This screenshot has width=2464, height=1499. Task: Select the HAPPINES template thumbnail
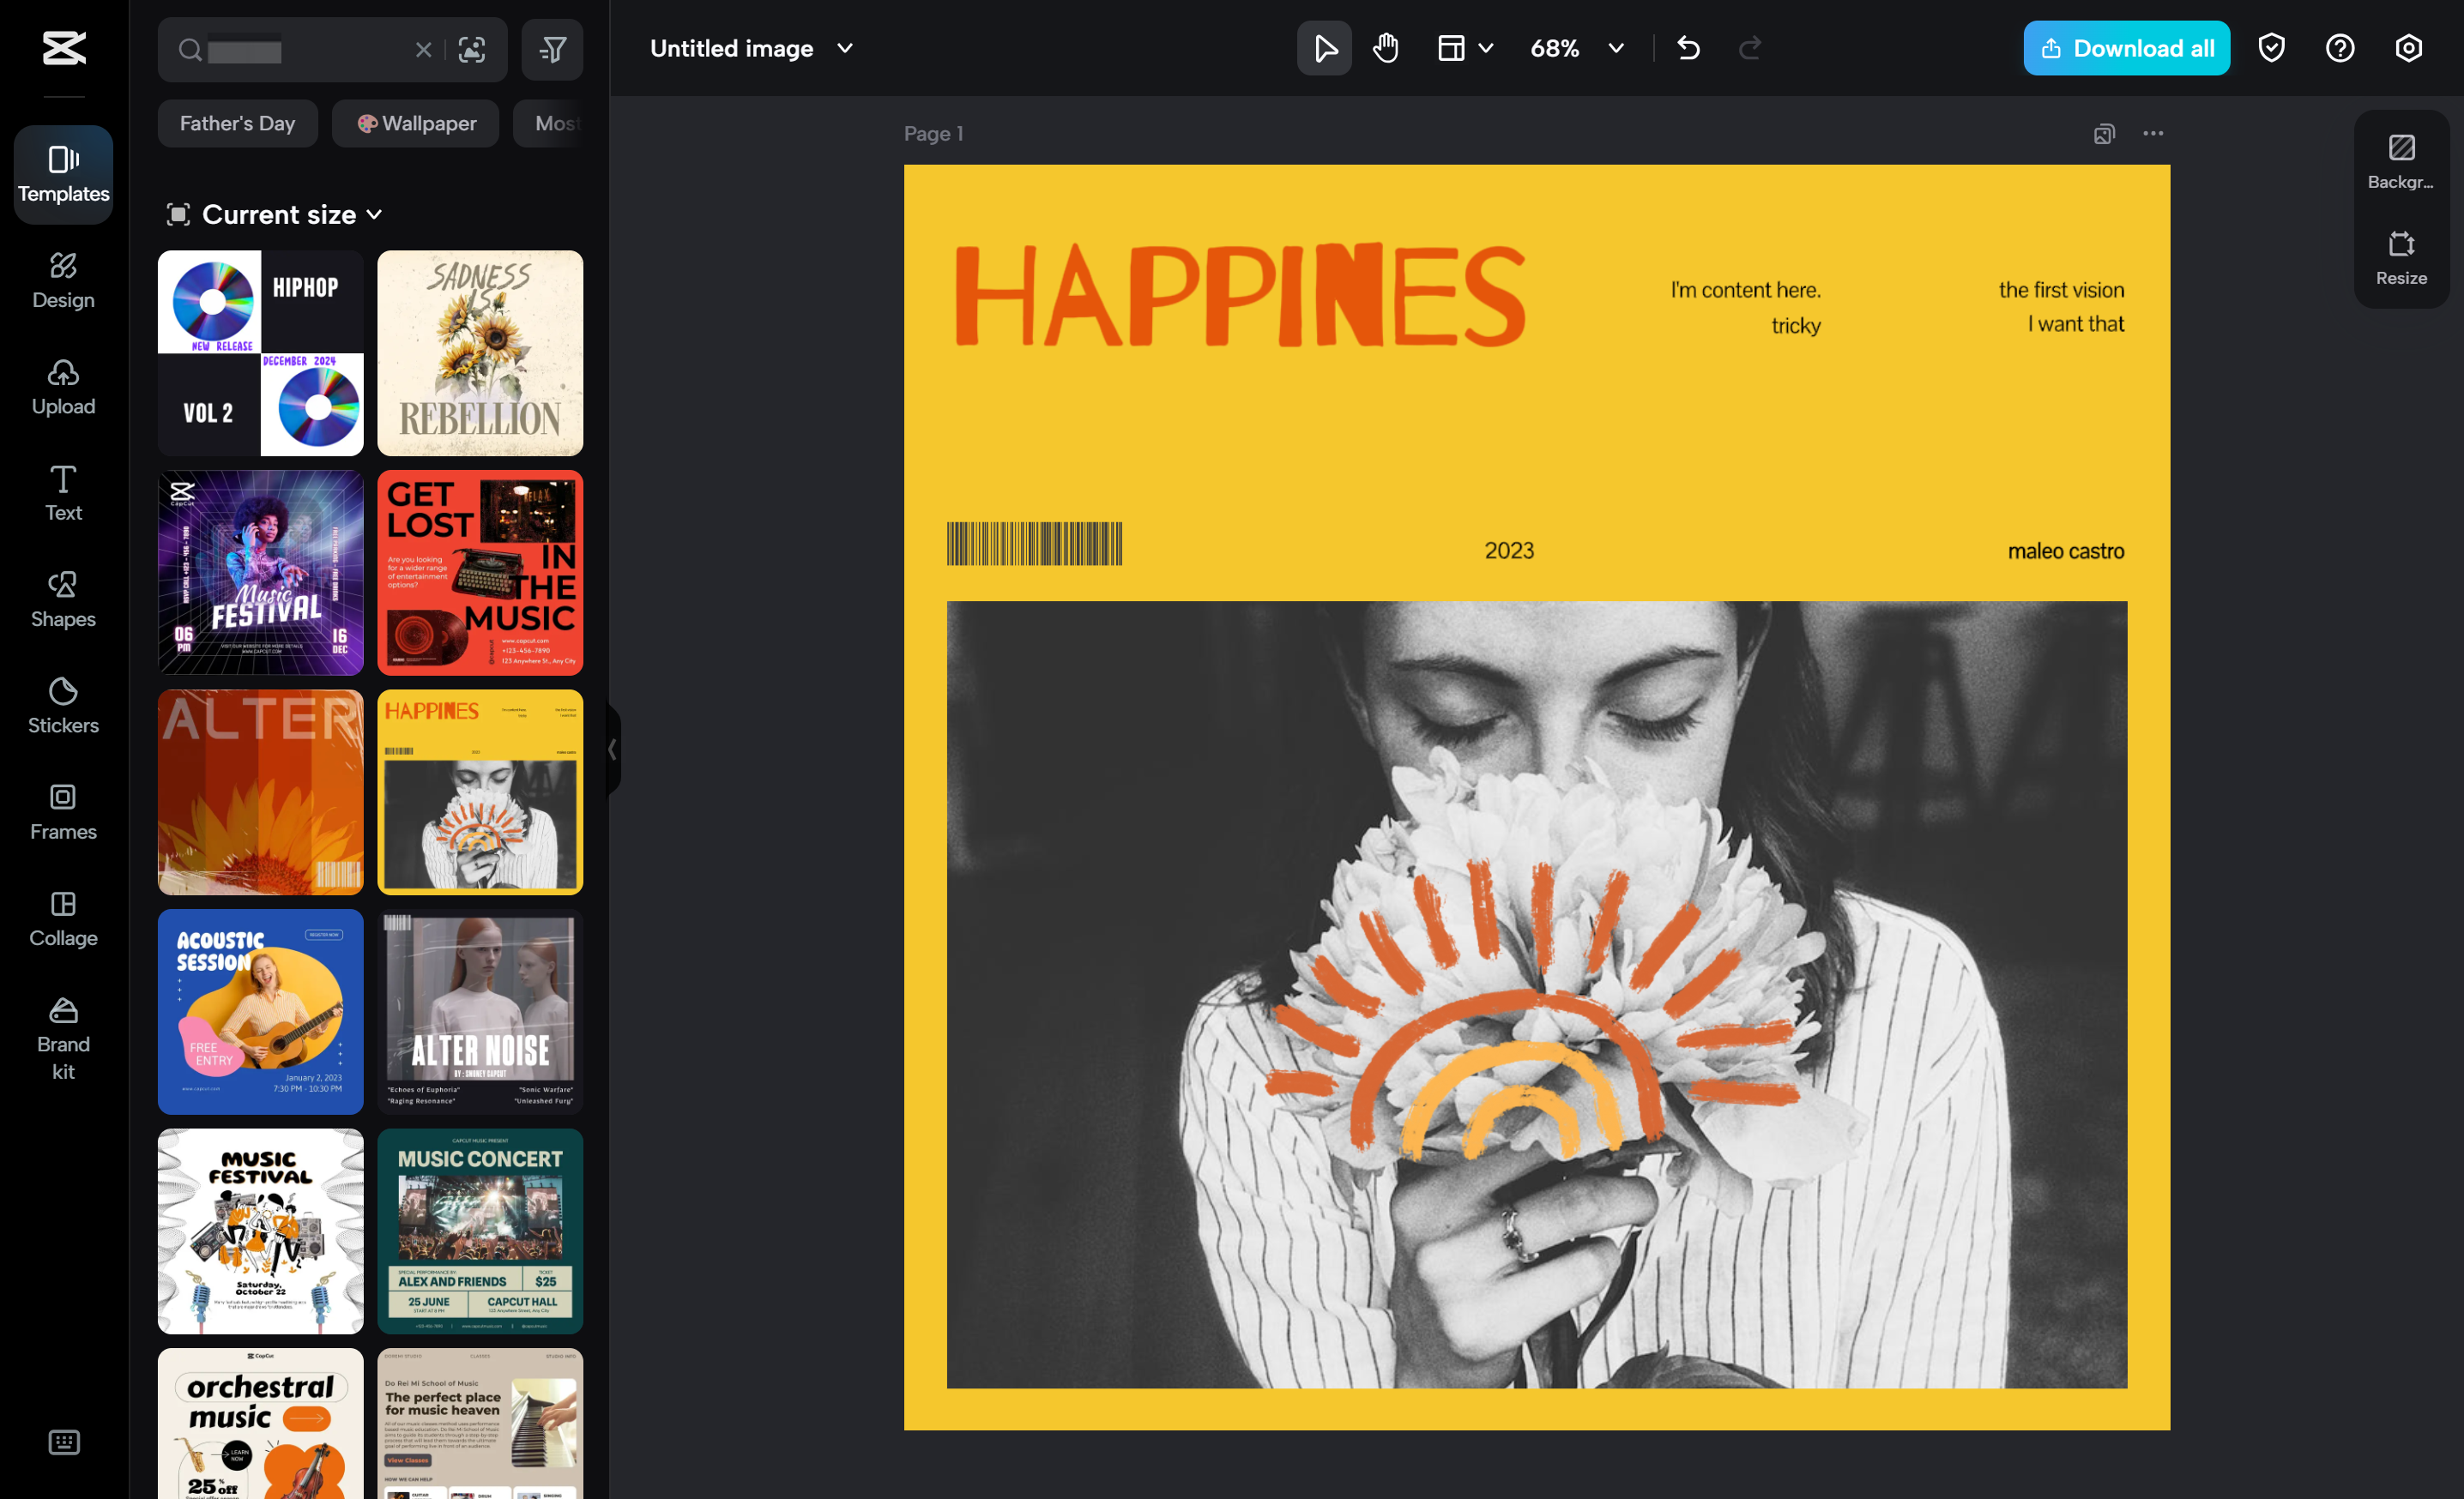coord(479,792)
